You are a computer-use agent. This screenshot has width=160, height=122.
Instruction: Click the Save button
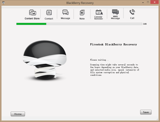pos(146,112)
